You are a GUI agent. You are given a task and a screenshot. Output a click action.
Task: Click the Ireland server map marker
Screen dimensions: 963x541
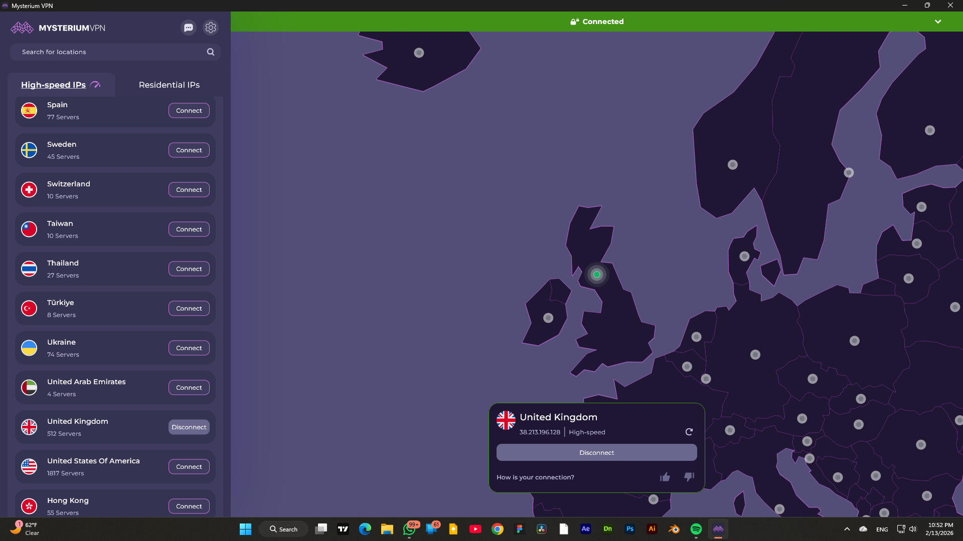[x=548, y=318]
